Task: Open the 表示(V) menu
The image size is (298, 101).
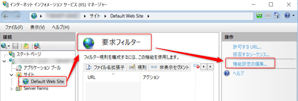Action: tap(38, 27)
